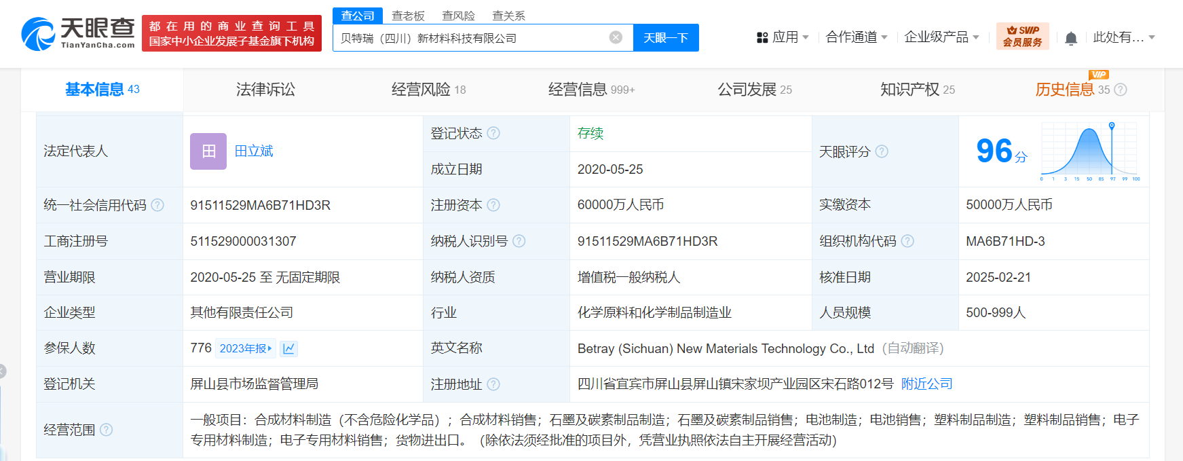Click the 田 avatar icon

pos(208,151)
